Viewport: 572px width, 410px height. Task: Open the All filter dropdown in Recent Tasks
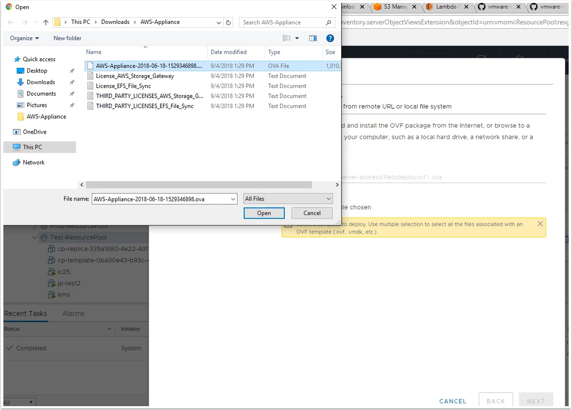tap(19, 402)
